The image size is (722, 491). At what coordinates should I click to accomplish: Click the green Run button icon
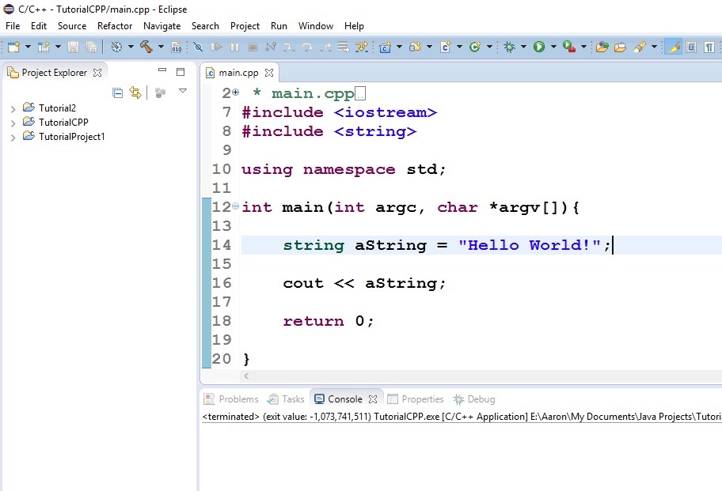pyautogui.click(x=539, y=47)
